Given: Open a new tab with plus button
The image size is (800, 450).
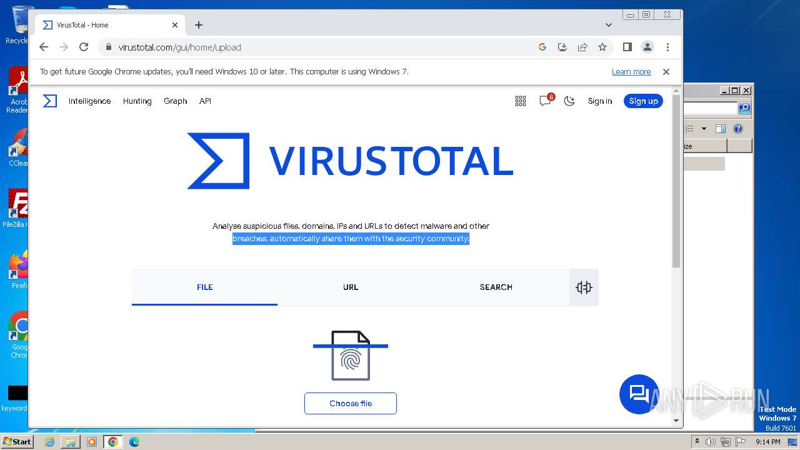Looking at the screenshot, I should click(199, 25).
